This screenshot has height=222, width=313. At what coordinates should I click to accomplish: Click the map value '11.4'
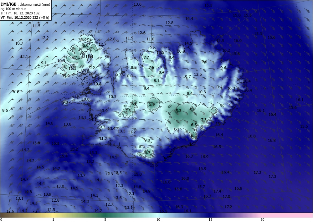coord(89,56)
